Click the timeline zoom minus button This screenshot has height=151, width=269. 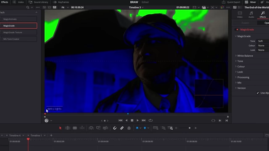click(176, 128)
